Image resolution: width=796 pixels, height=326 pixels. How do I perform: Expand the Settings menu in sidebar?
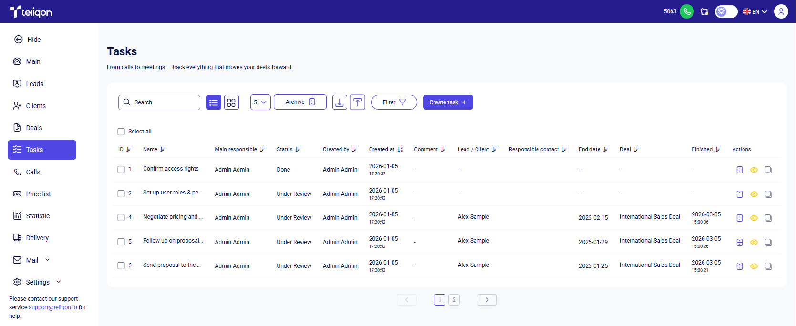[x=38, y=282]
